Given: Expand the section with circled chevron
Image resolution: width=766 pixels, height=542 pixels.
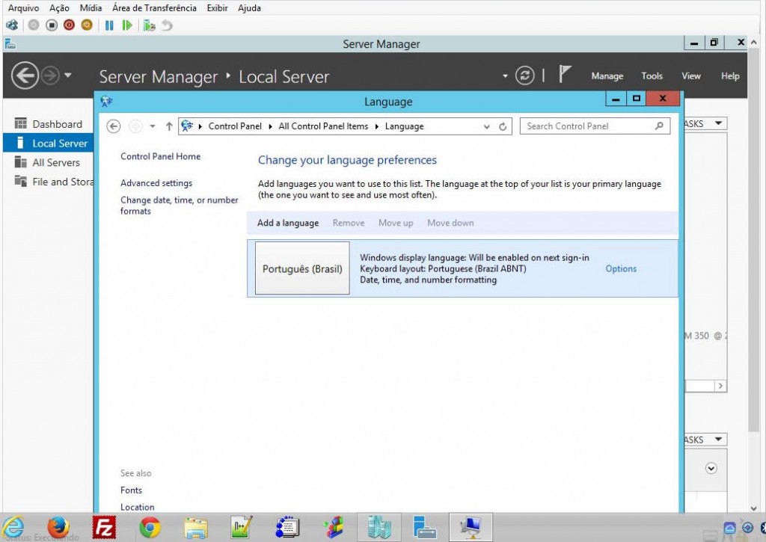Looking at the screenshot, I should (x=711, y=468).
